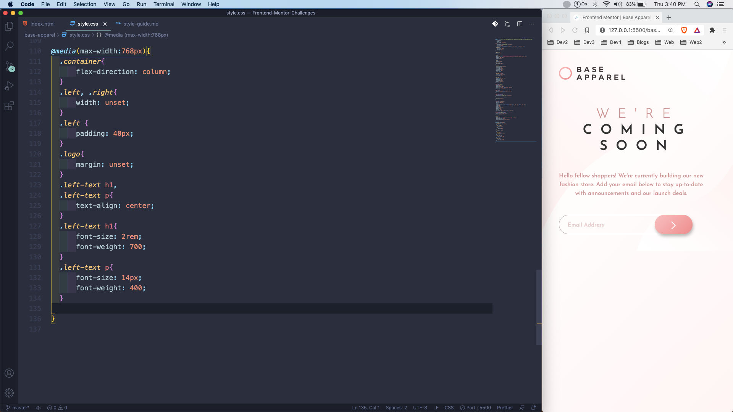Open a new browser tab with the plus button
Screen dimensions: 733x412
(669, 18)
